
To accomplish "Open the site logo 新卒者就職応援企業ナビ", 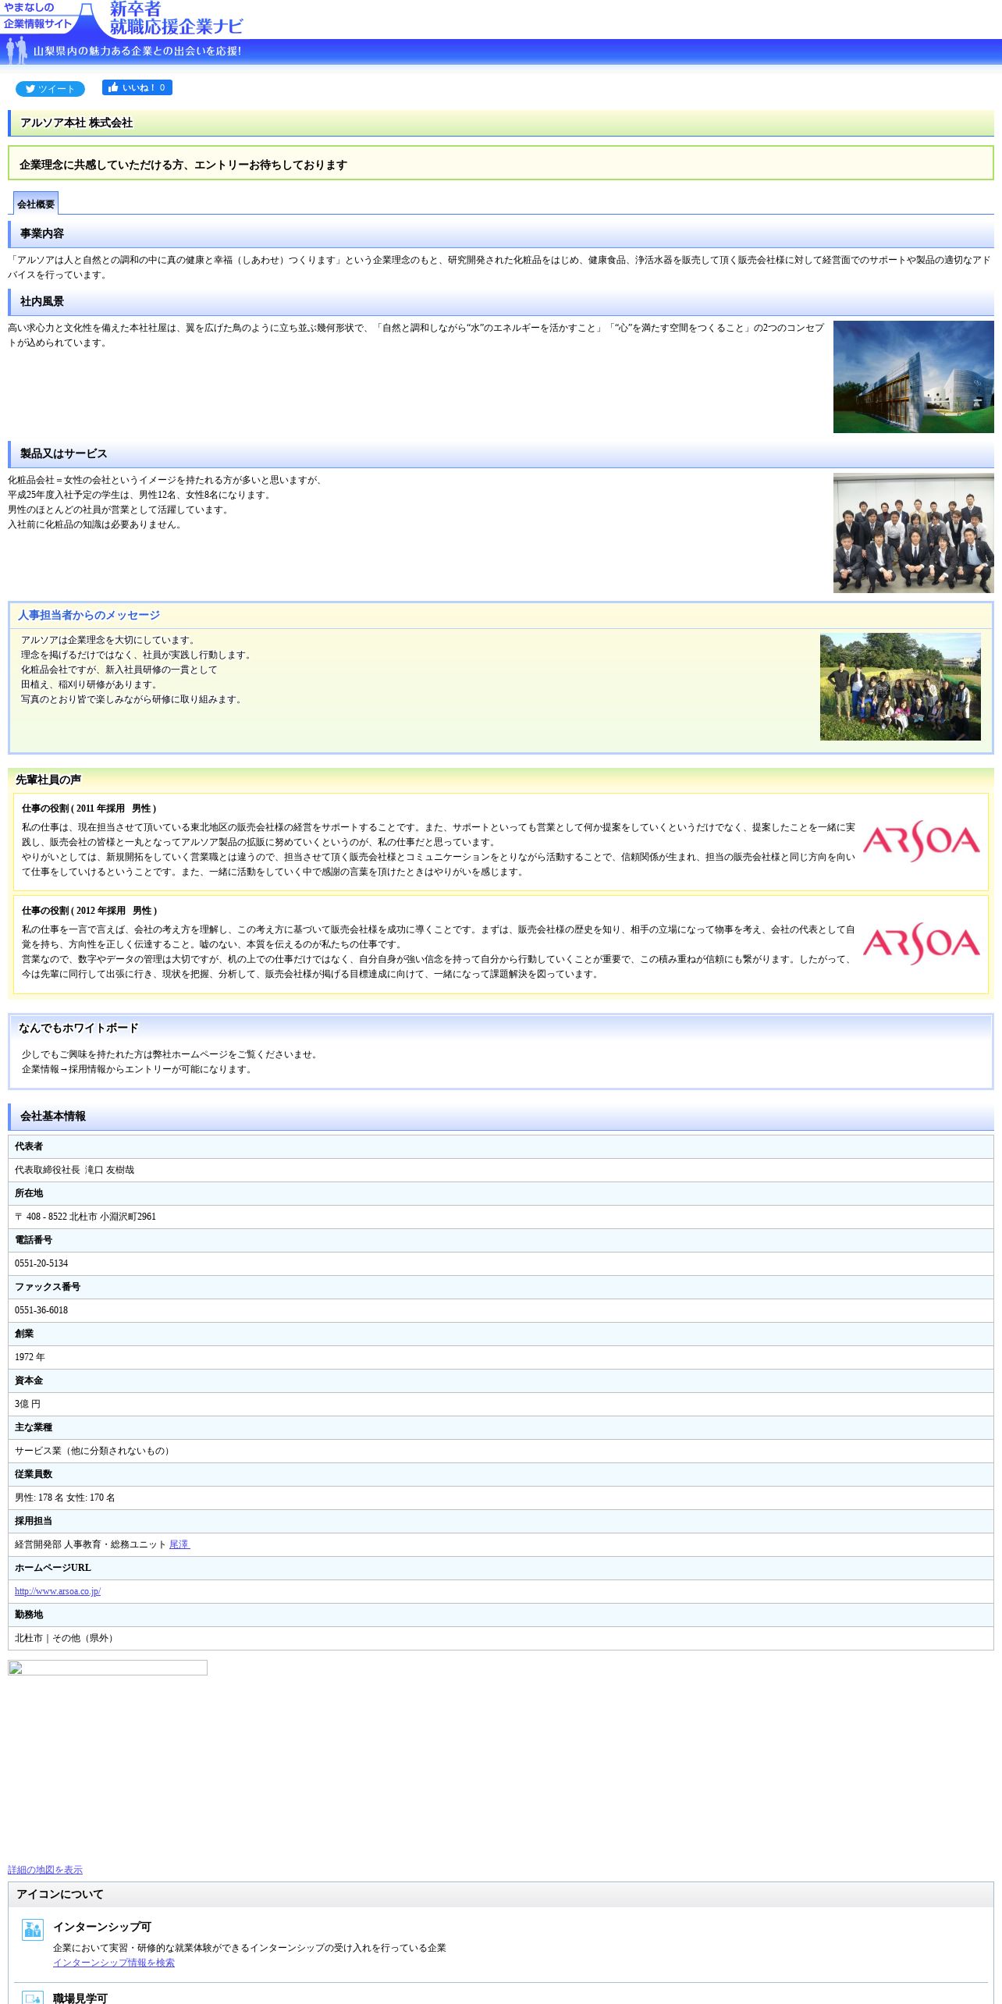I will point(176,19).
